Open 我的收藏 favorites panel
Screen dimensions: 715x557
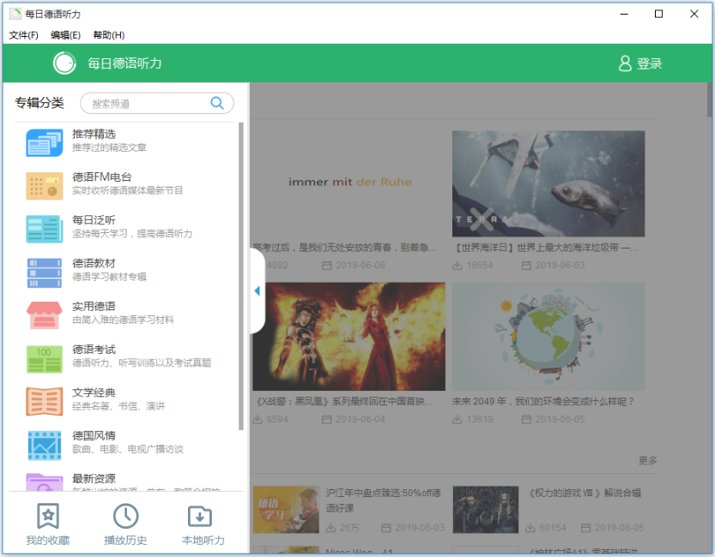pyautogui.click(x=47, y=524)
